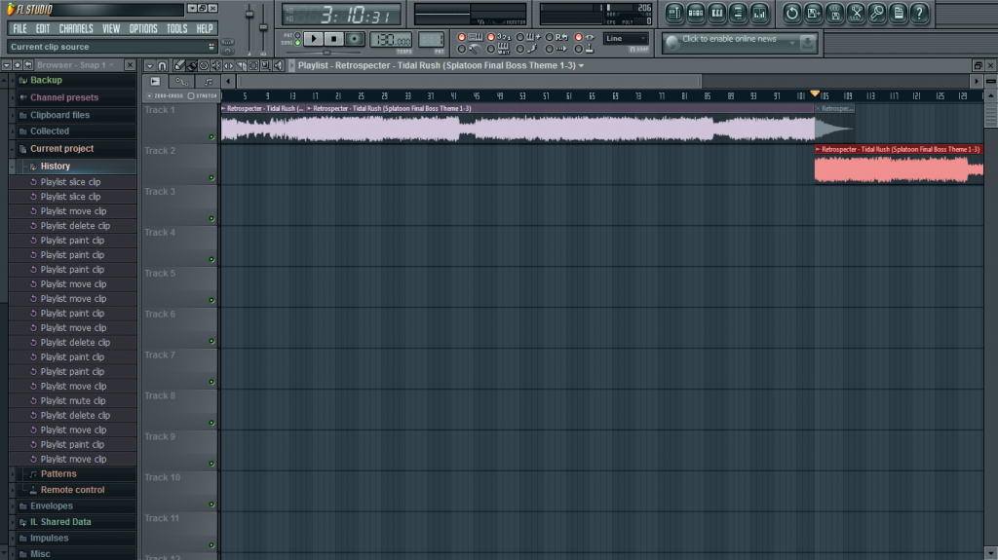Enable the Stretch radio option
Screen dimensions: 998x560
tap(191, 96)
